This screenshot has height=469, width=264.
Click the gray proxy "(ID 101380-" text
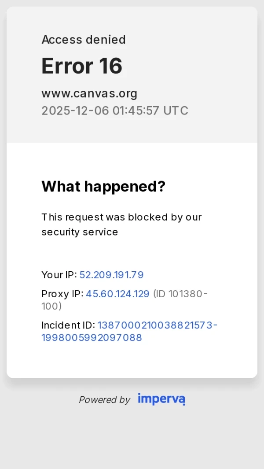[x=180, y=294]
